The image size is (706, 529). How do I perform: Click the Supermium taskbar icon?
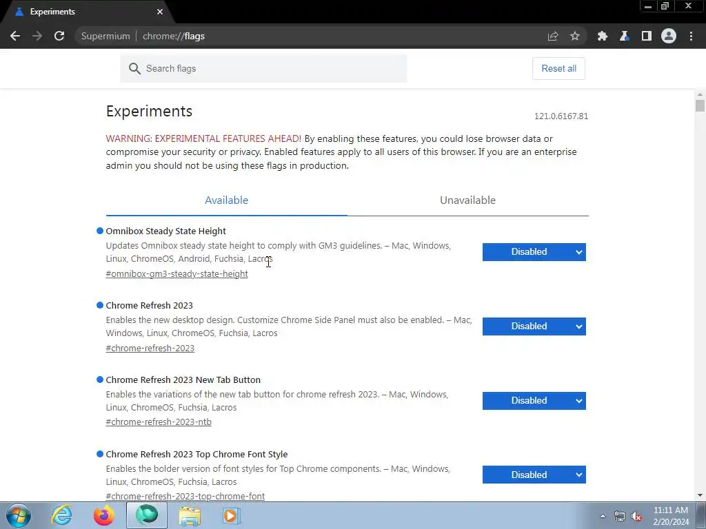pos(147,515)
